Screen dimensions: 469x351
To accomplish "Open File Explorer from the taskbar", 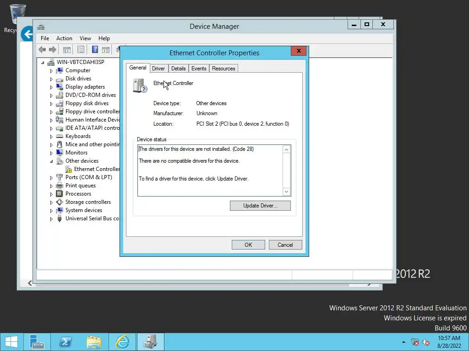I will click(x=94, y=342).
